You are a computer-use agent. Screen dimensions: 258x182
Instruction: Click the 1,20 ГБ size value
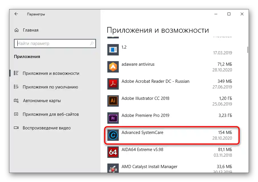click(226, 98)
